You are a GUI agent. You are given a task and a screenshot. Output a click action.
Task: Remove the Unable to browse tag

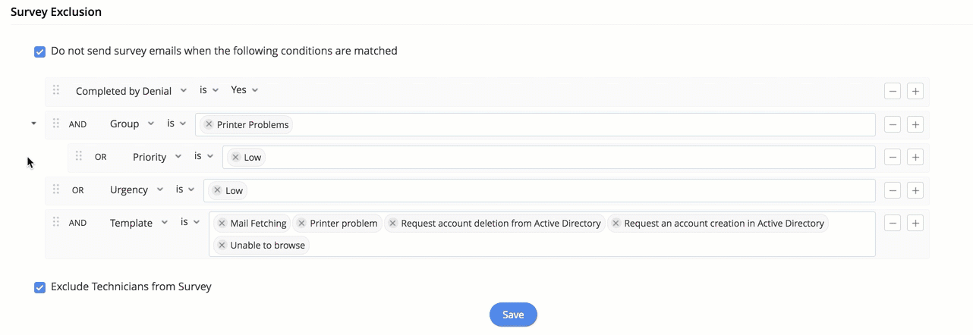(x=222, y=246)
